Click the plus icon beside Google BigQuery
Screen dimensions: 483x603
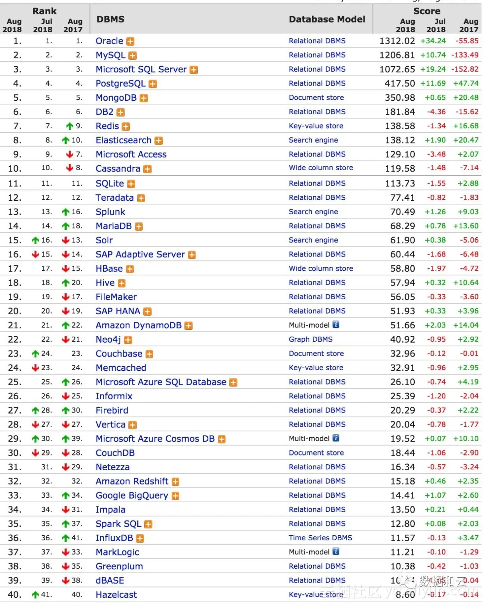(x=175, y=496)
